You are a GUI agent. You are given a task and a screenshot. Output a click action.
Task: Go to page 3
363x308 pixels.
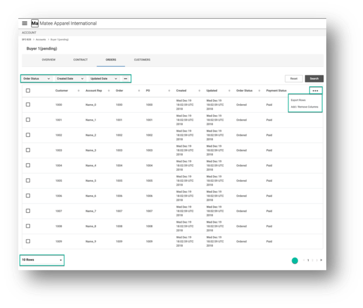tap(317, 260)
